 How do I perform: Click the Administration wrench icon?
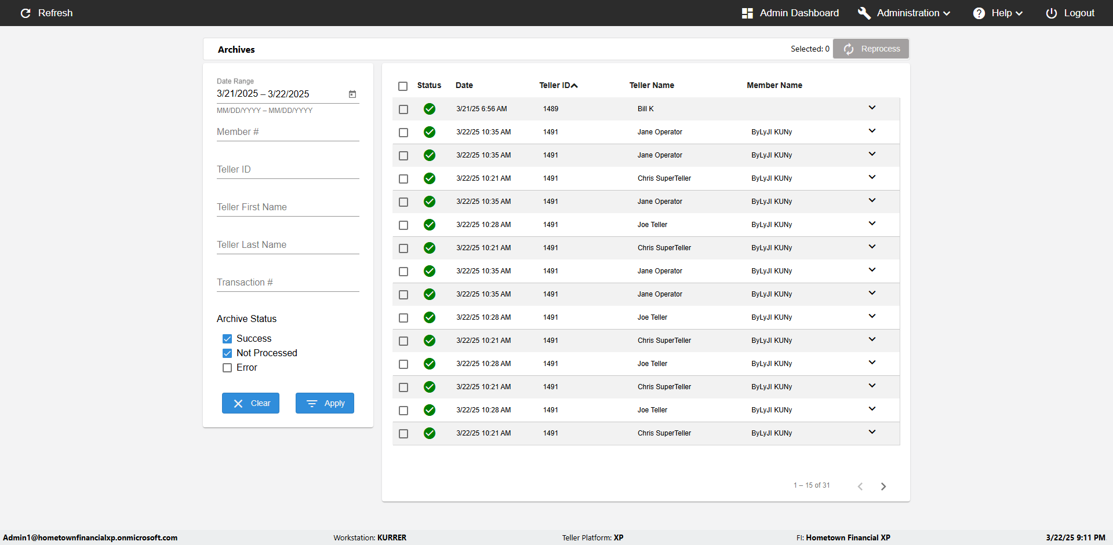click(x=864, y=13)
